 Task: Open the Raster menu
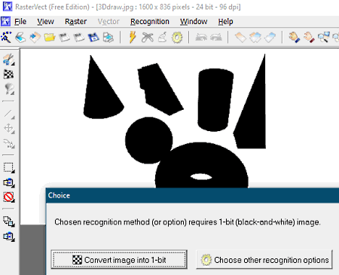pyautogui.click(x=75, y=22)
